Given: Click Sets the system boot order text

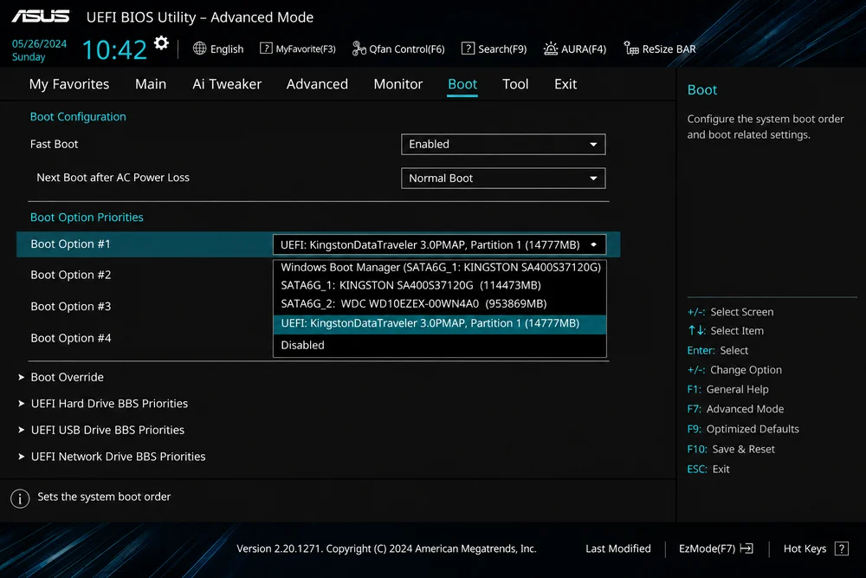Looking at the screenshot, I should (104, 497).
